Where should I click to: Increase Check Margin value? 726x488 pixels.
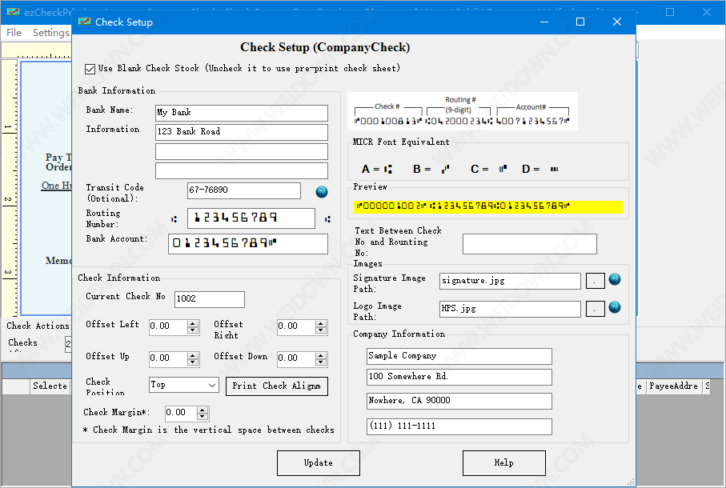click(203, 410)
